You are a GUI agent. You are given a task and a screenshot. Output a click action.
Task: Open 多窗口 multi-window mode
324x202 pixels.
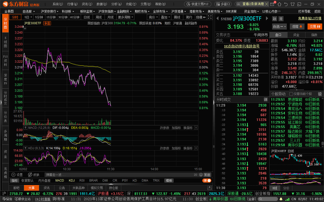(x=223, y=4)
